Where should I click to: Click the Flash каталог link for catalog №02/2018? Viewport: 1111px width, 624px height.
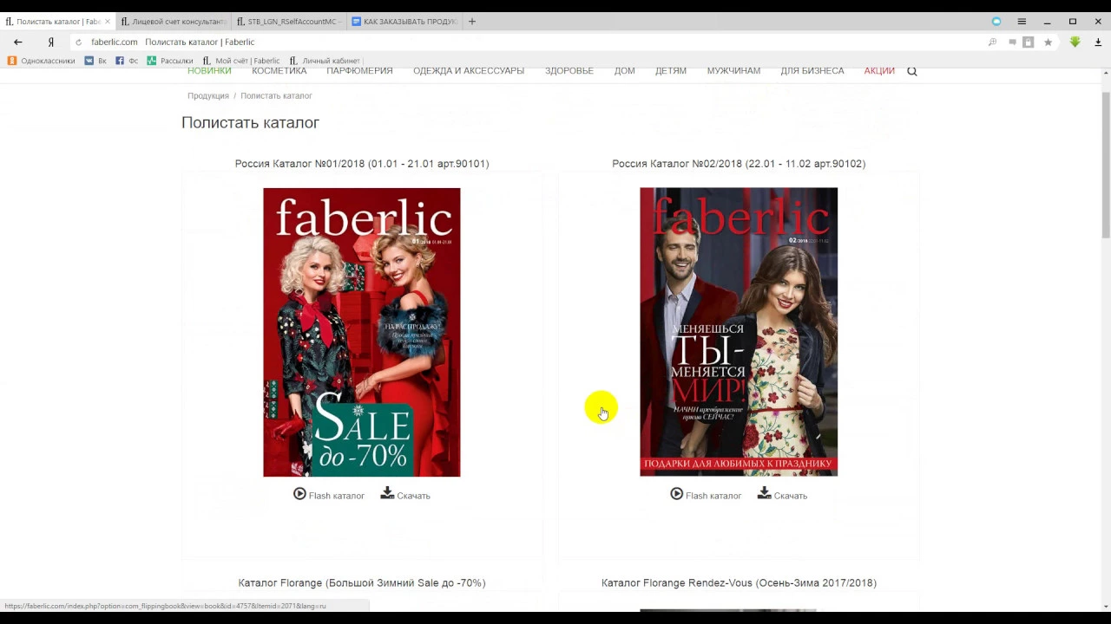coord(713,496)
